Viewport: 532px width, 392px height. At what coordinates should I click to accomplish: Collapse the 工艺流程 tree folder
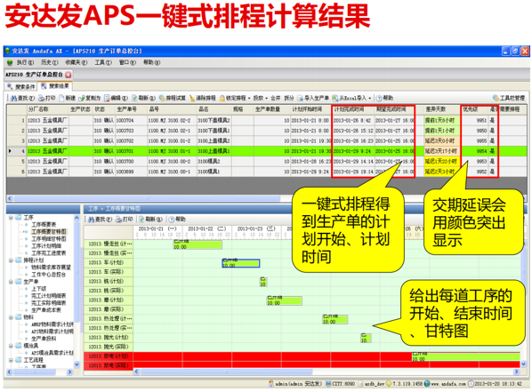(x=11, y=360)
